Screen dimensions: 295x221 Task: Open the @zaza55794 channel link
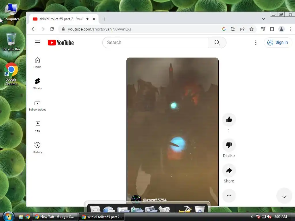click(x=155, y=200)
